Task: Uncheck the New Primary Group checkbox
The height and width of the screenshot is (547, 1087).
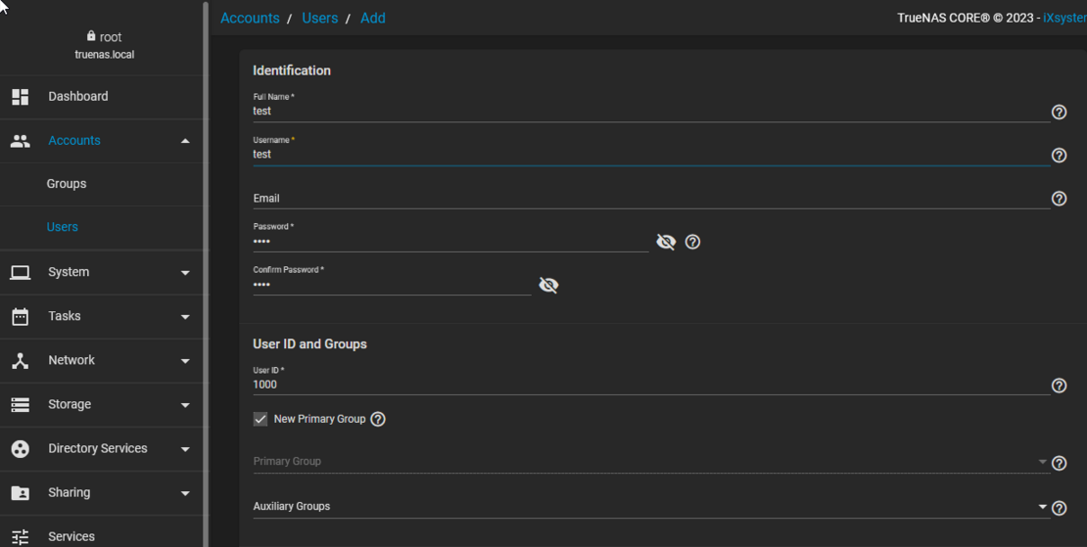Action: tap(260, 419)
